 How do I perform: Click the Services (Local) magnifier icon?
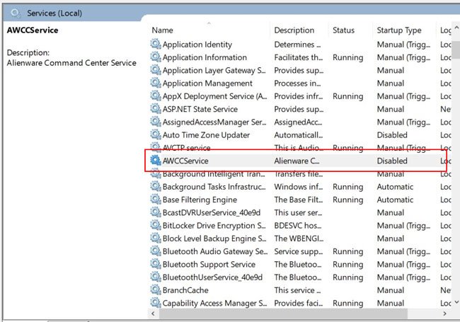[16, 12]
